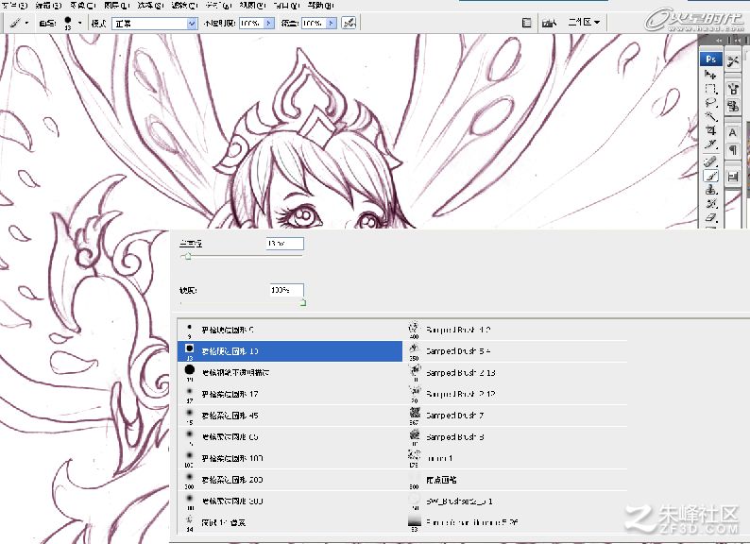Viewport: 750px width, 544px height.
Task: Click the flow field in options bar
Action: 314,23
